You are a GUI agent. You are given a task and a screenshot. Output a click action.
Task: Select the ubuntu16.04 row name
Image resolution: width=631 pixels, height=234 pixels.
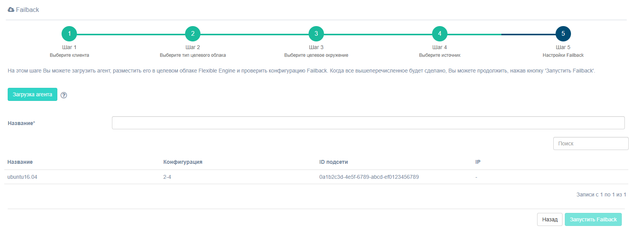point(22,177)
